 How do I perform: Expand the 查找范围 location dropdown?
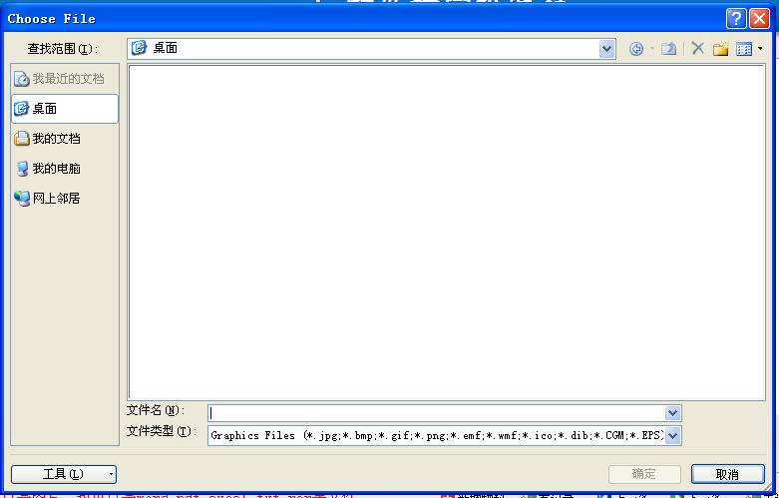(606, 48)
